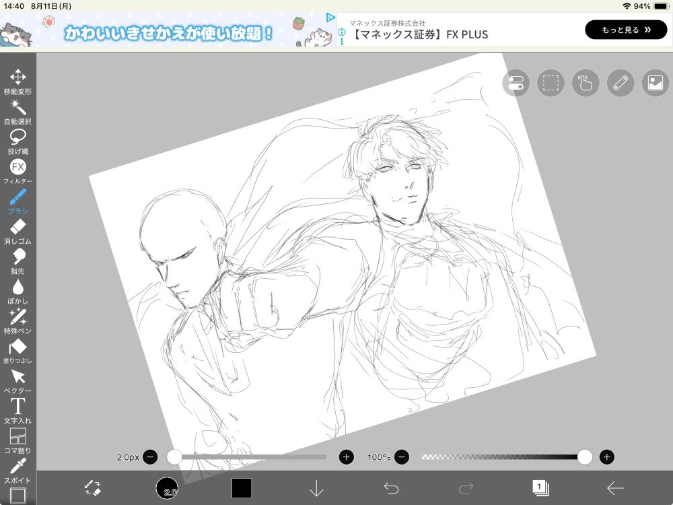Tap the 14:40 clock in status bar
The image size is (673, 505).
click(13, 6)
